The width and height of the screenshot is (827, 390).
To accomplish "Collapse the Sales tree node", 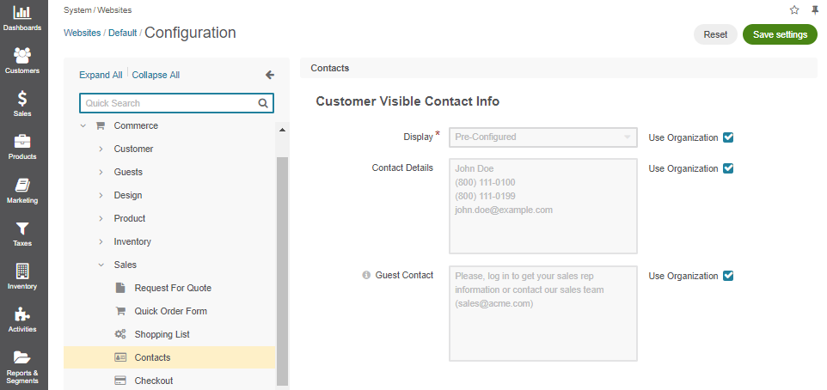I will pyautogui.click(x=101, y=265).
